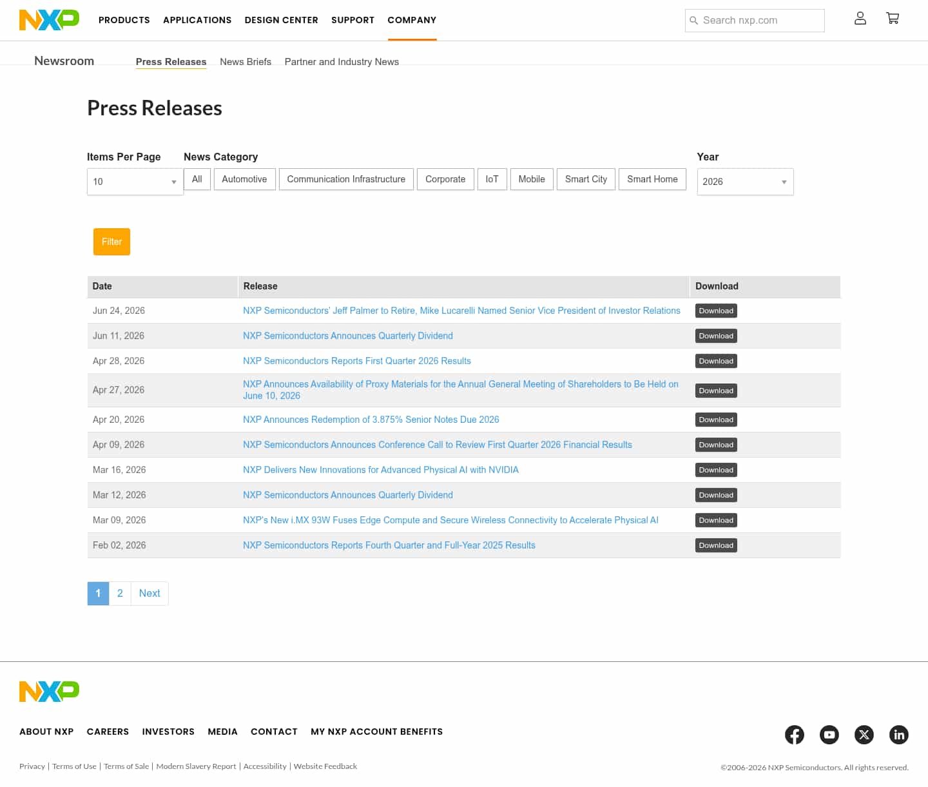Click the search magnifier icon
Image resolution: width=928 pixels, height=787 pixels.
coord(694,21)
